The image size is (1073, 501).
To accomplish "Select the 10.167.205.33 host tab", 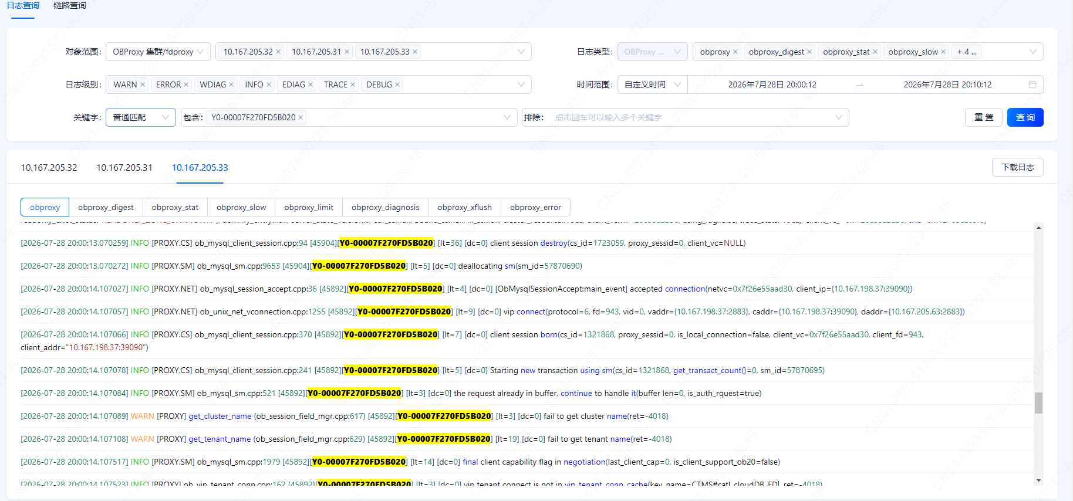I will [200, 168].
